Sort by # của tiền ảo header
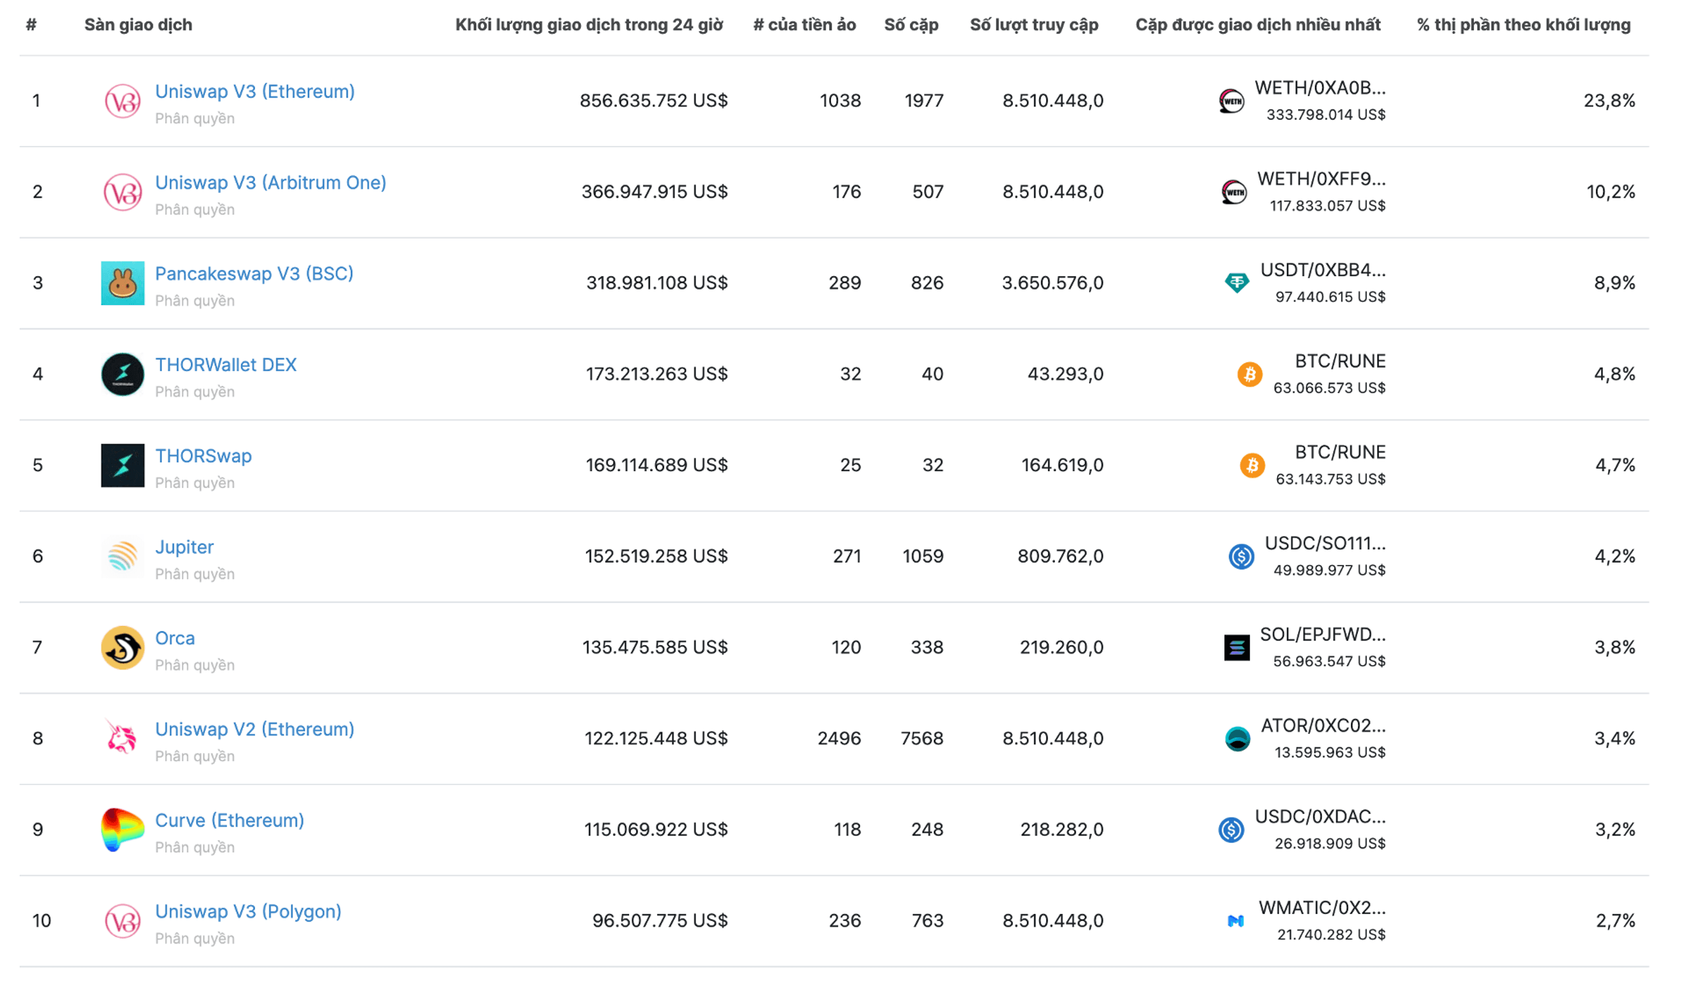The height and width of the screenshot is (983, 1686). point(805,25)
